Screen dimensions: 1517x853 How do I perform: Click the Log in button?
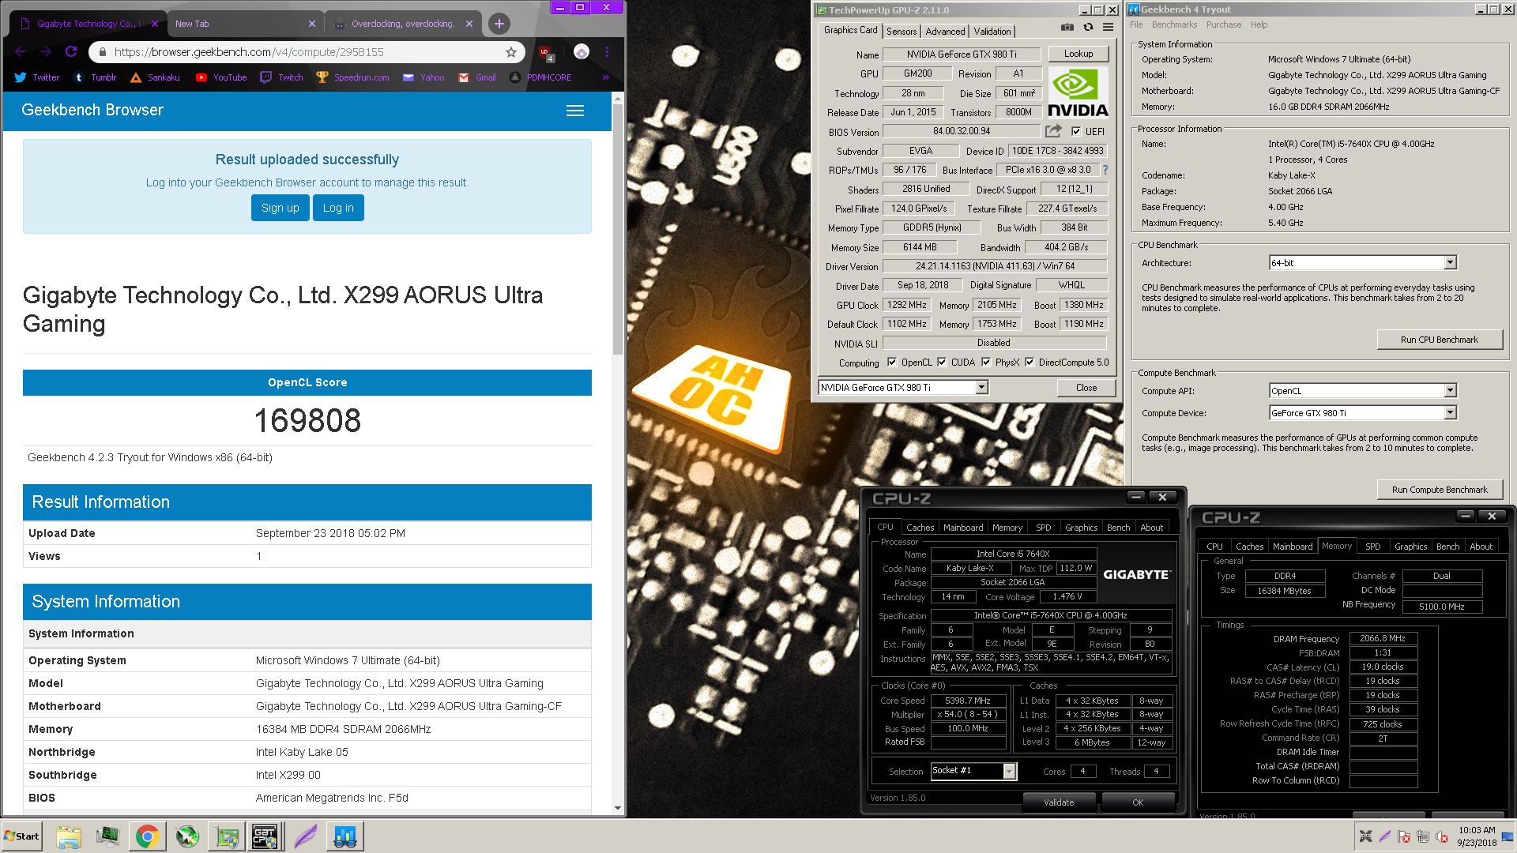coord(338,208)
